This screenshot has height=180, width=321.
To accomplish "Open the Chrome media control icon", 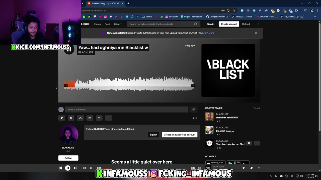I will (305, 10).
